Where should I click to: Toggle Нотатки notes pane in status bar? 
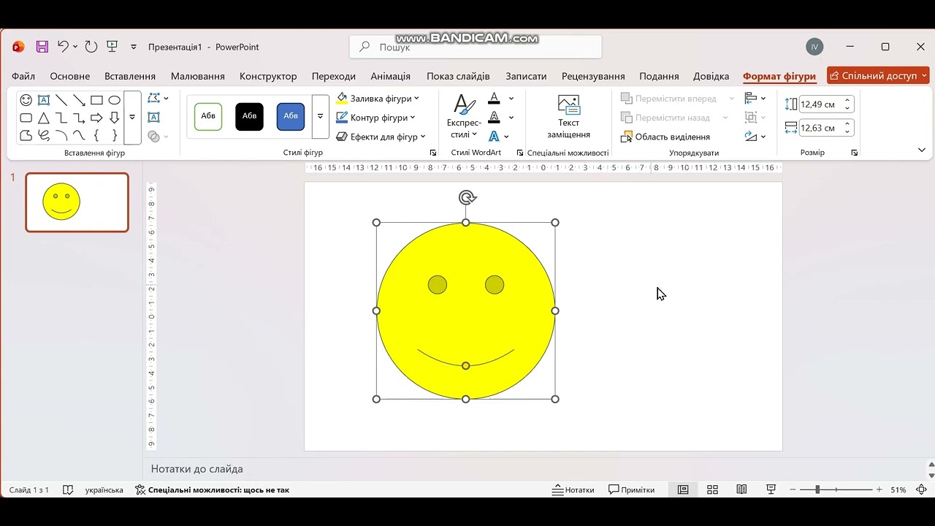pos(573,489)
